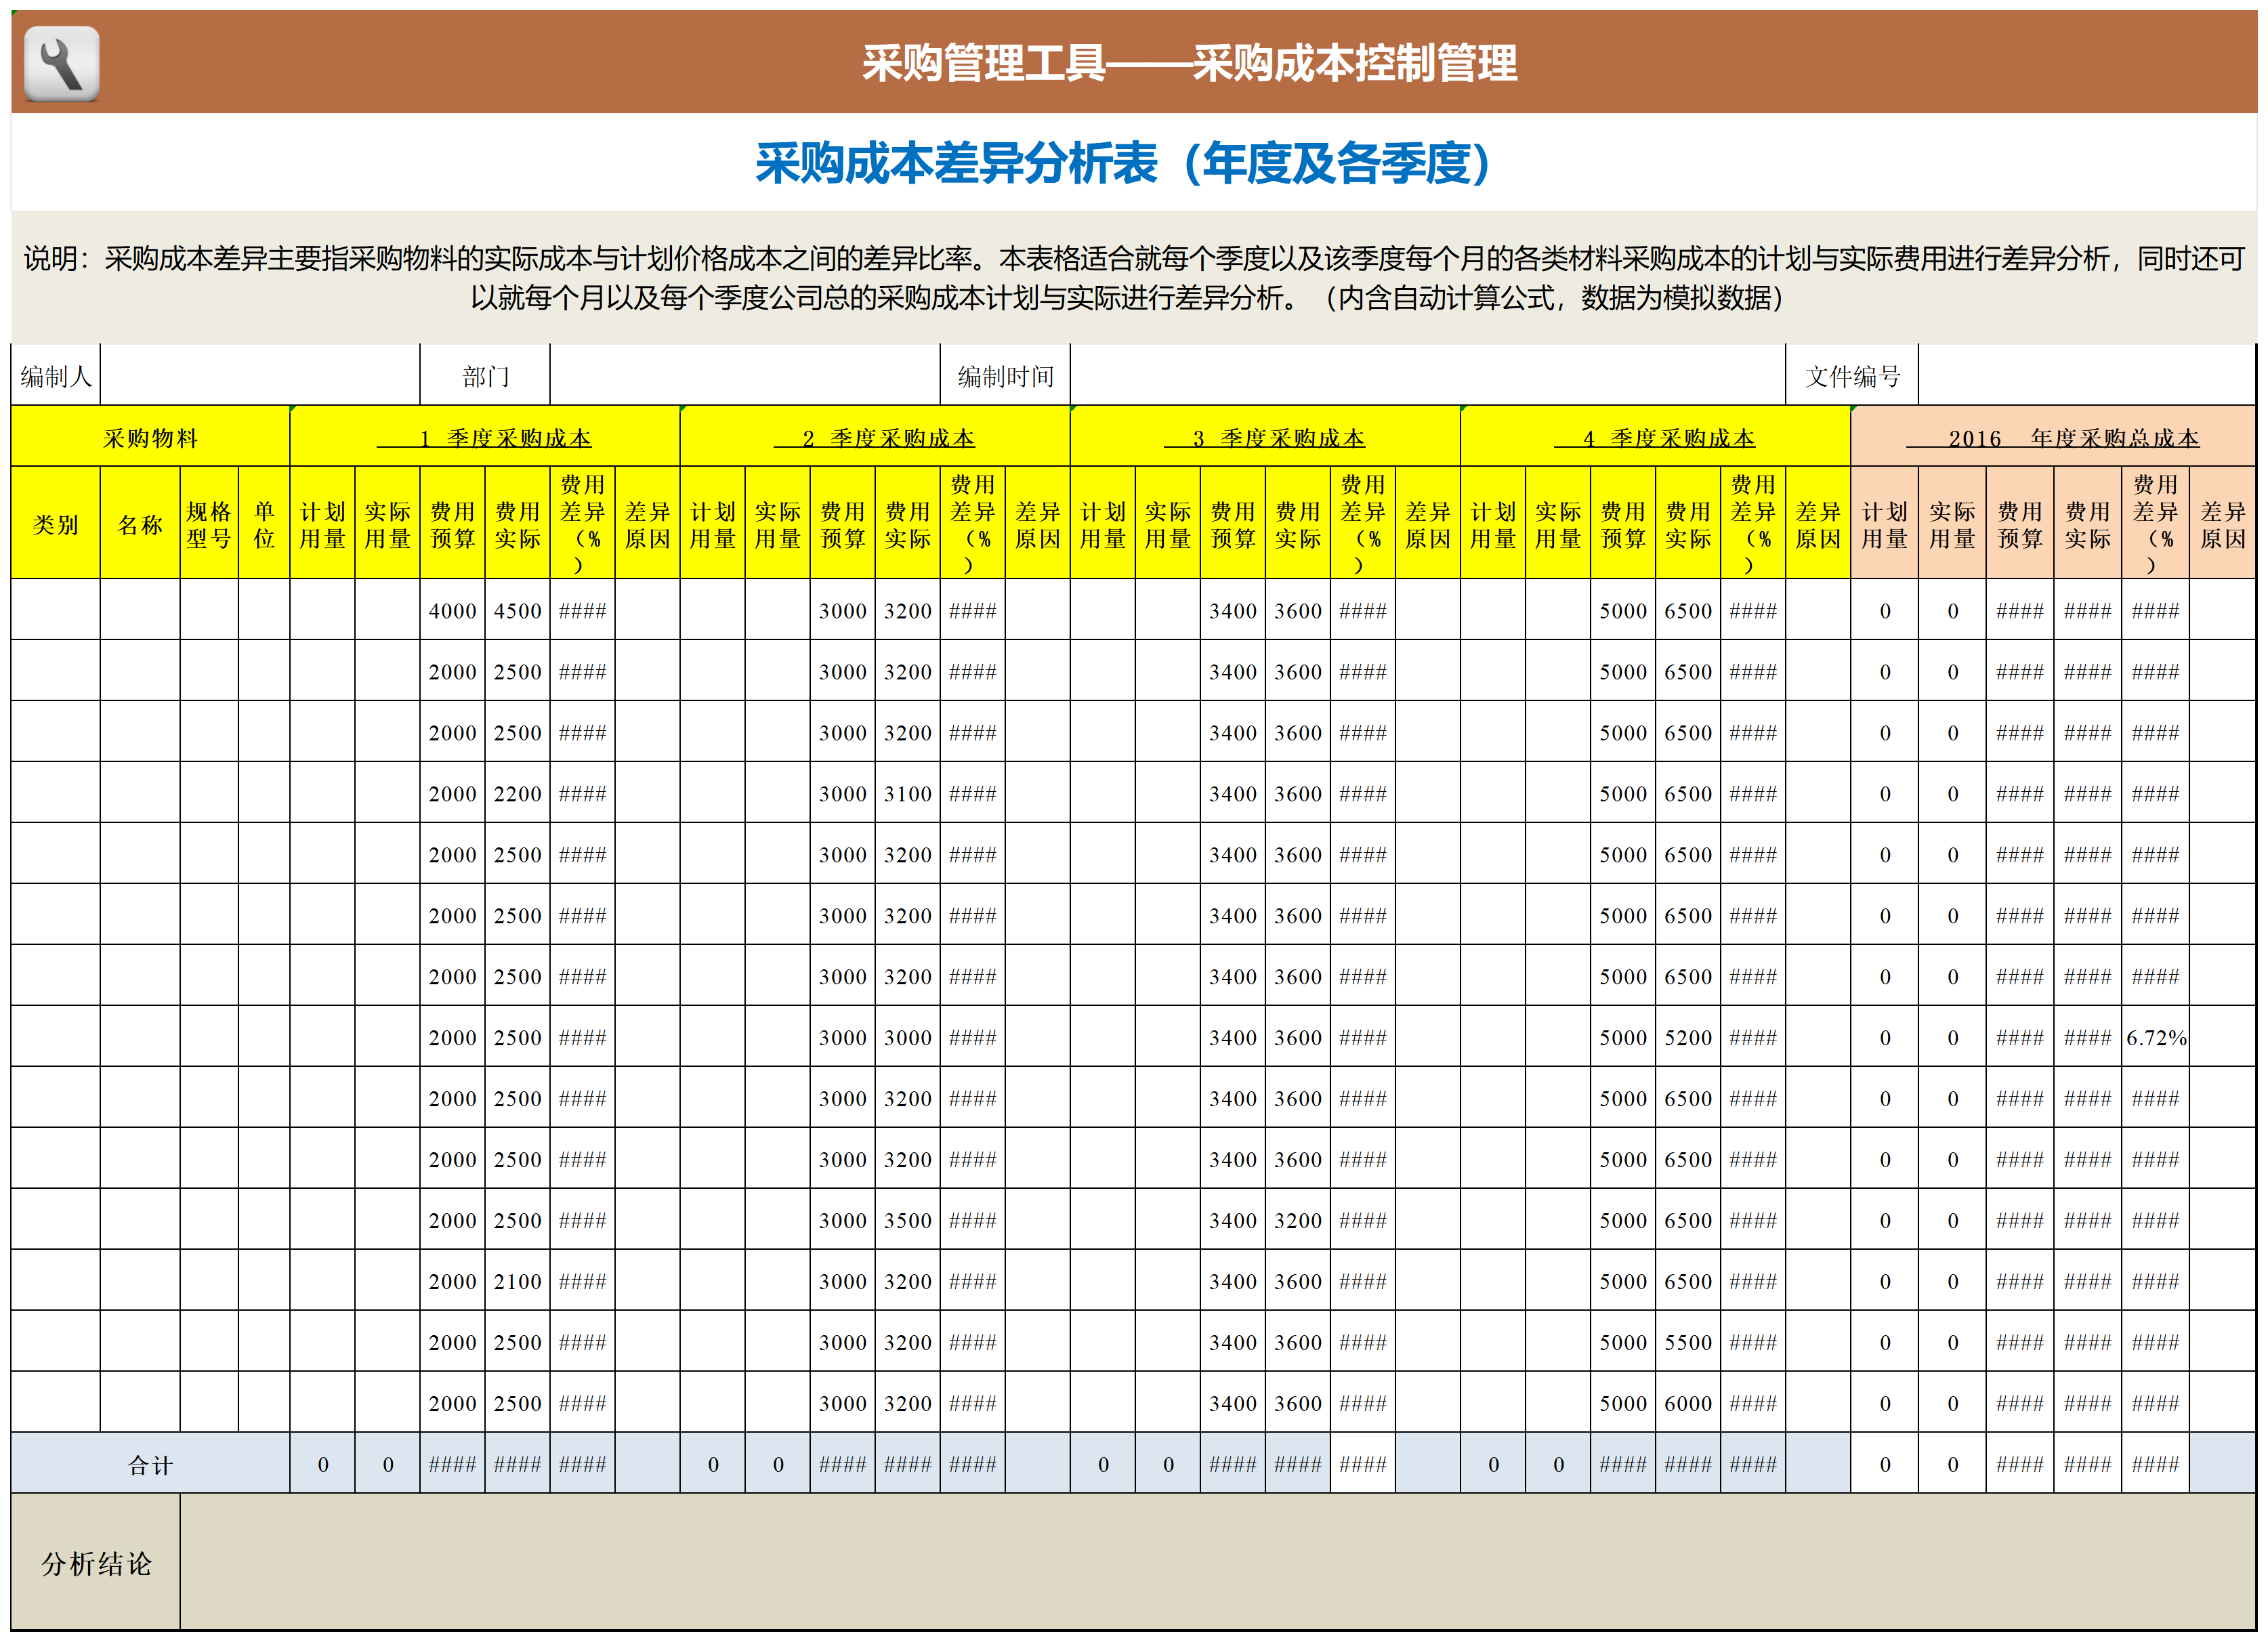Image resolution: width=2268 pixels, height=1642 pixels.
Task: Click the blank field beside 文件编号
Action: pyautogui.click(x=2087, y=376)
